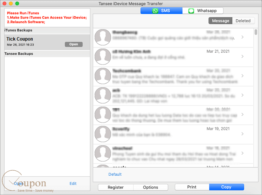Open chevron for the Techcombank message

pyautogui.click(x=243, y=76)
